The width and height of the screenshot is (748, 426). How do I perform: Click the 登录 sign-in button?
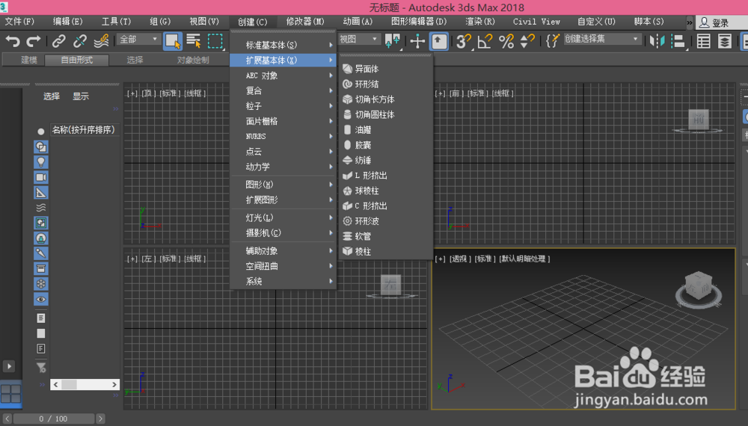tap(720, 23)
